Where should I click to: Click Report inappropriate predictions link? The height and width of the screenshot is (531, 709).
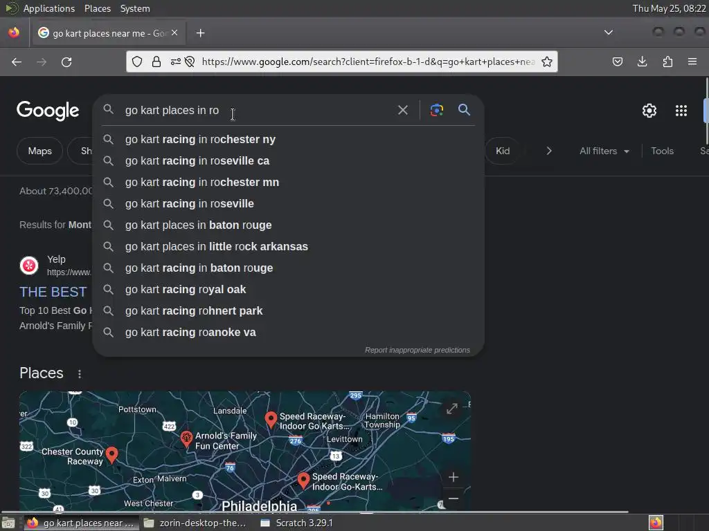click(418, 350)
